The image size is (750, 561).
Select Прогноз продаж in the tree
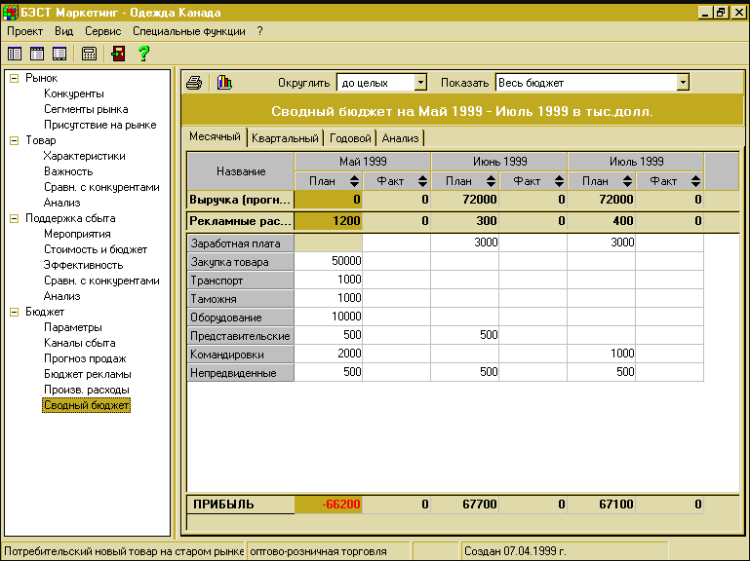point(86,358)
